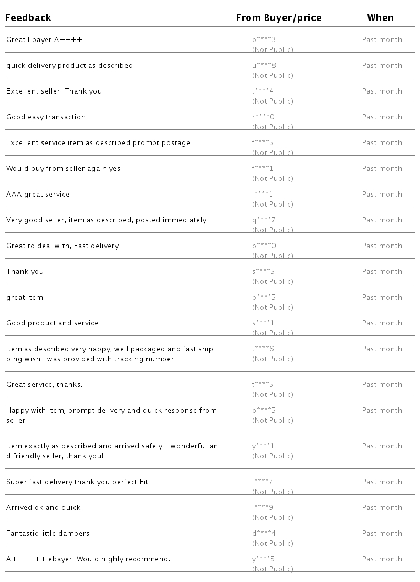Open buyer d****4 username

click(x=264, y=533)
